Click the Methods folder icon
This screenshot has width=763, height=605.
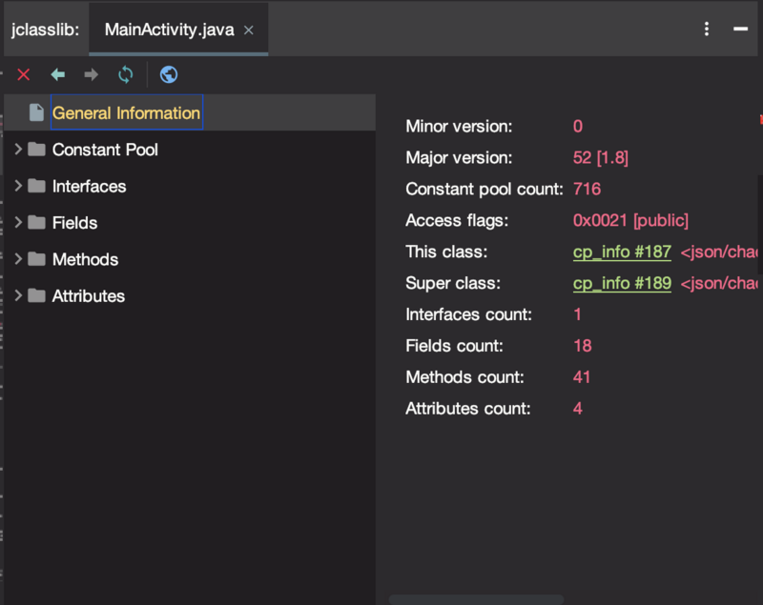(x=36, y=259)
